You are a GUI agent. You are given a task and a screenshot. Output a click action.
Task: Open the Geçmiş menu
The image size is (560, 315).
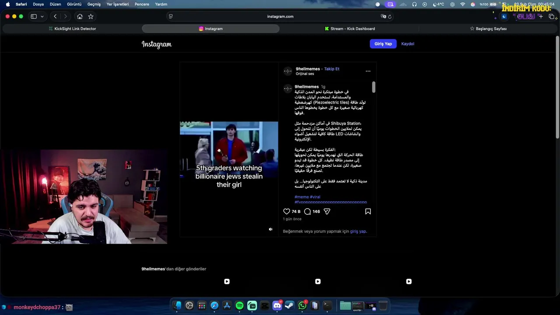pyautogui.click(x=94, y=4)
